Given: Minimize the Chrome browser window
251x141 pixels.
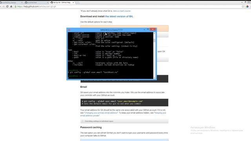Looking at the screenshot, I should tap(242, 2).
